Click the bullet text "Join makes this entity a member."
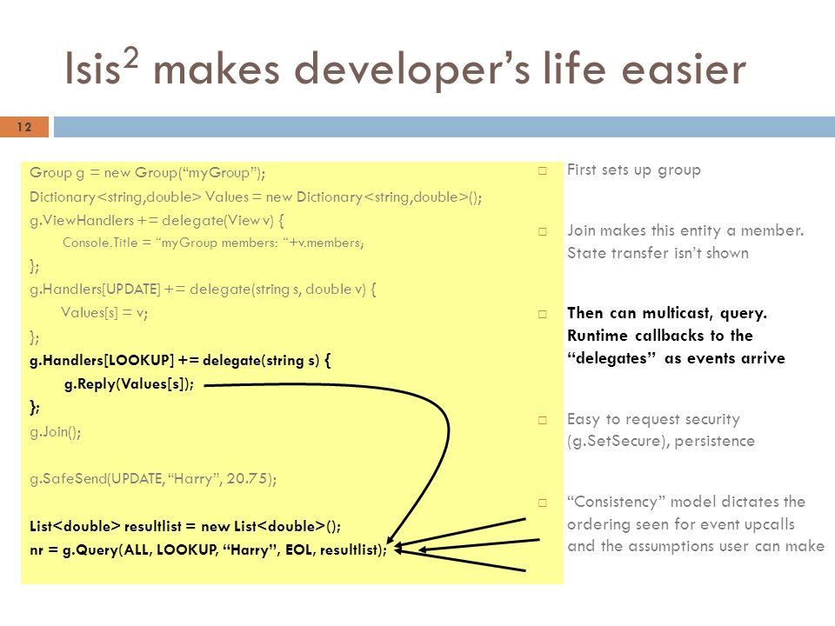 [x=685, y=230]
